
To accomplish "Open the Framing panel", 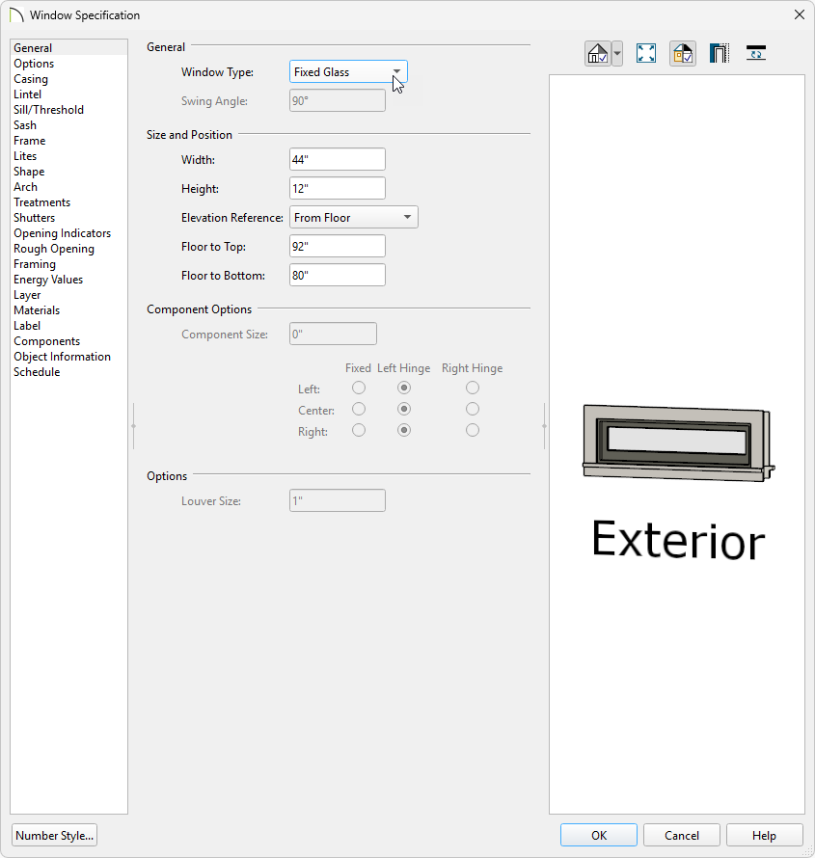I will click(x=69, y=264).
